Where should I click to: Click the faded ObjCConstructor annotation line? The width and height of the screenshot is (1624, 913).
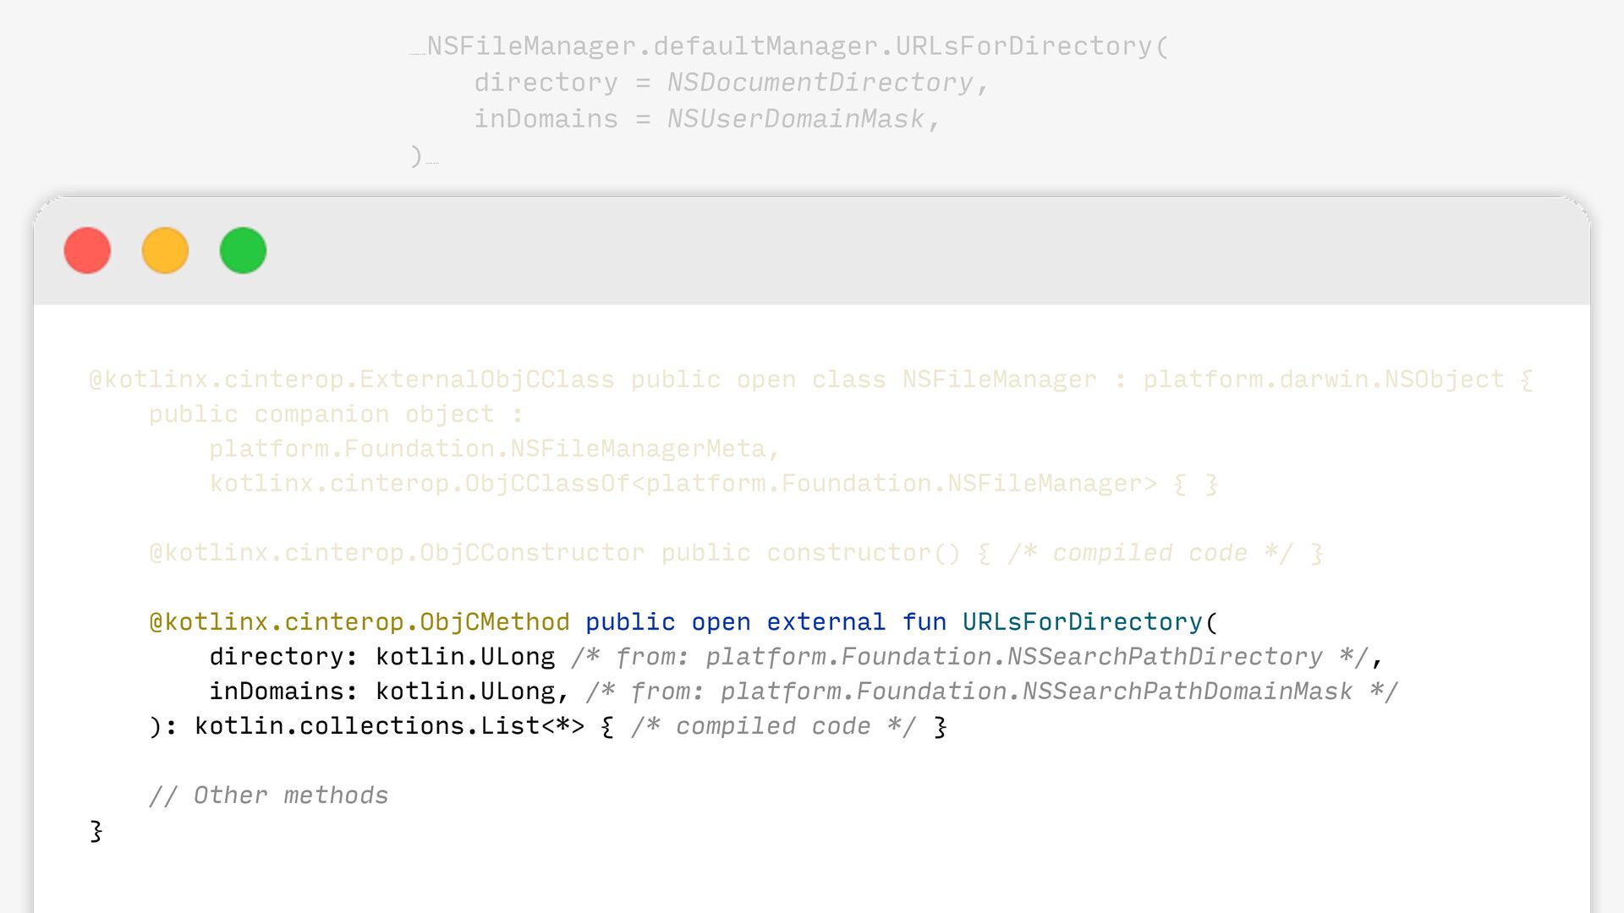[397, 553]
